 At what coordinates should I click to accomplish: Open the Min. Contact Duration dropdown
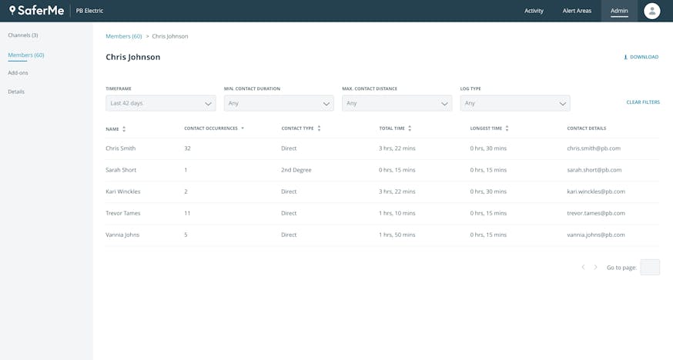coord(279,103)
